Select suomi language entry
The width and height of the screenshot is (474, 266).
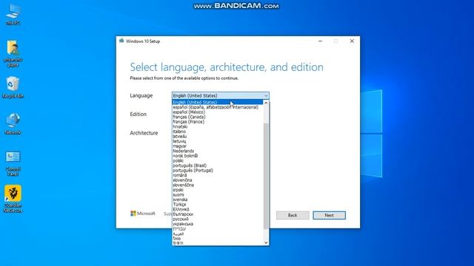point(218,194)
